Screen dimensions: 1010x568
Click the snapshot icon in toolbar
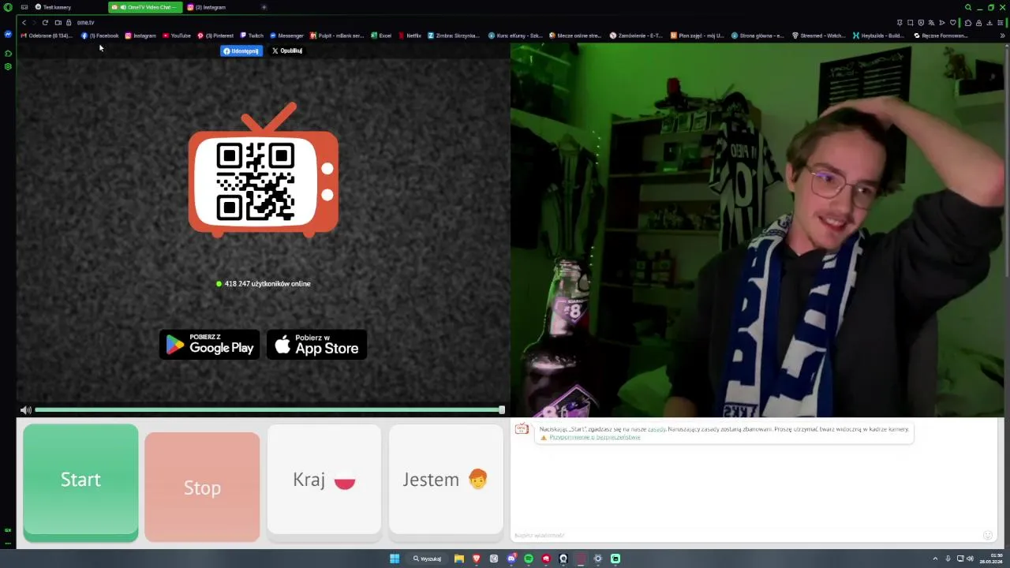[x=911, y=22]
